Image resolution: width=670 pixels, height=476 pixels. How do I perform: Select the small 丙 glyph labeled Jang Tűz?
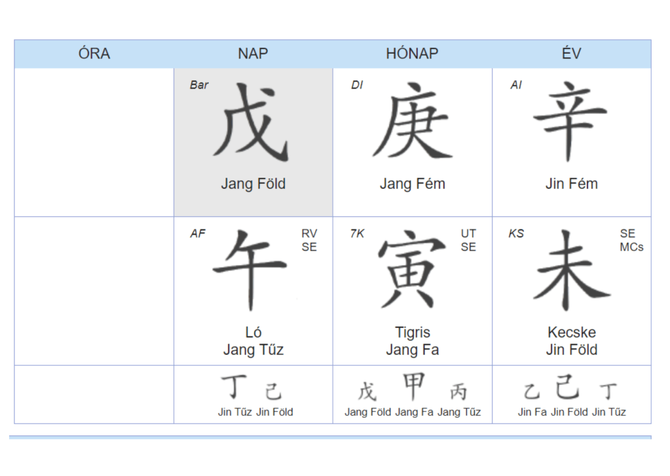click(458, 392)
